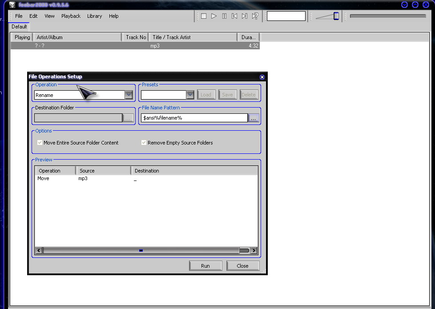Adjust the volume slider handle
435x309 pixels.
click(336, 16)
